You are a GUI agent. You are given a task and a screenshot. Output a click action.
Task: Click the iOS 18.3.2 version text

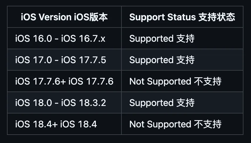coord(83,103)
